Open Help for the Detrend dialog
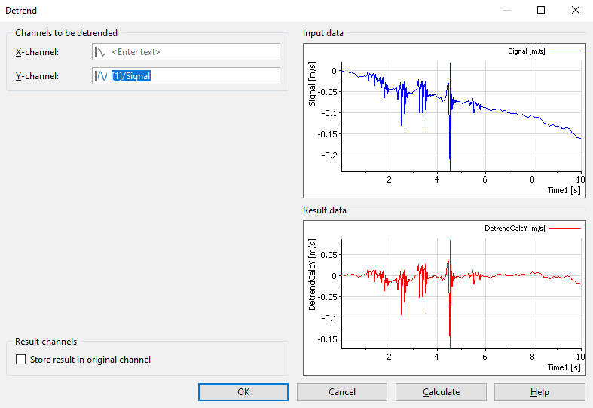 point(540,392)
